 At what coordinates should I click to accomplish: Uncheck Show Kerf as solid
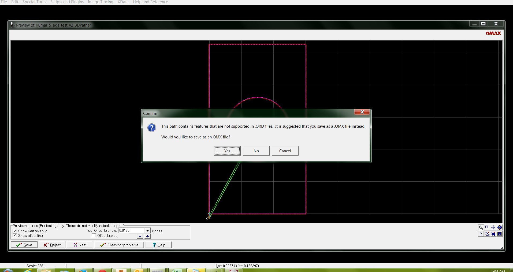coord(15,231)
